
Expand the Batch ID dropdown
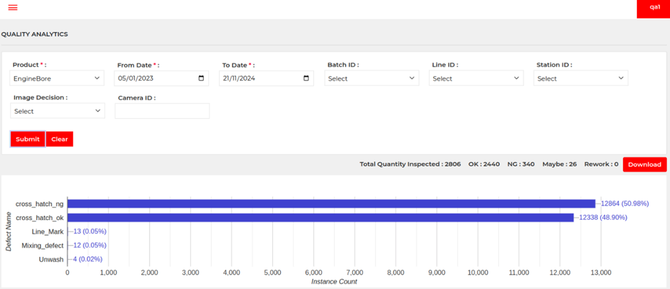click(372, 78)
